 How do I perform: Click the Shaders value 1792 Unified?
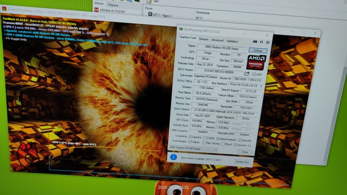point(206,88)
